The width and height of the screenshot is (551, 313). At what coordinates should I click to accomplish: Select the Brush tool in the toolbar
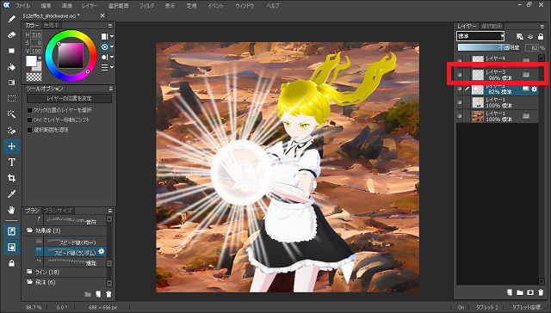[11, 19]
